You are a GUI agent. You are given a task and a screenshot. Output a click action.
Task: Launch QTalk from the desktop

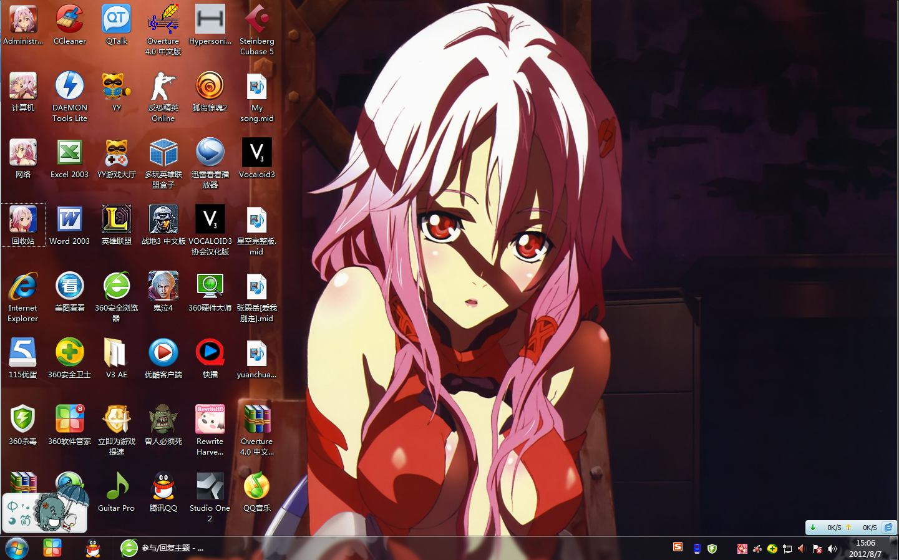coord(117,25)
